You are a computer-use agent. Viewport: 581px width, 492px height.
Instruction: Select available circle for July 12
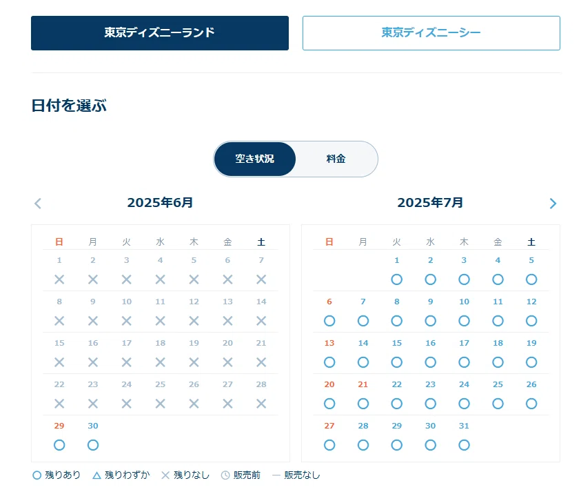[x=531, y=321]
